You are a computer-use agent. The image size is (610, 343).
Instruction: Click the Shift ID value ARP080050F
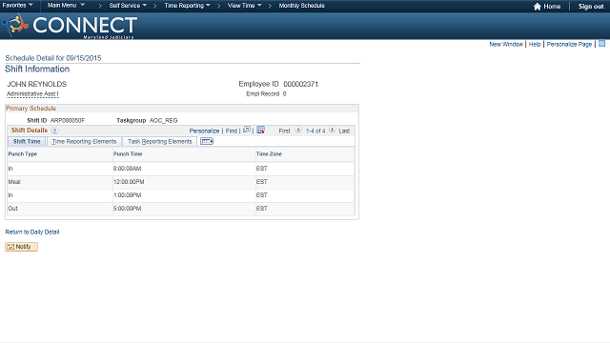[x=68, y=121]
